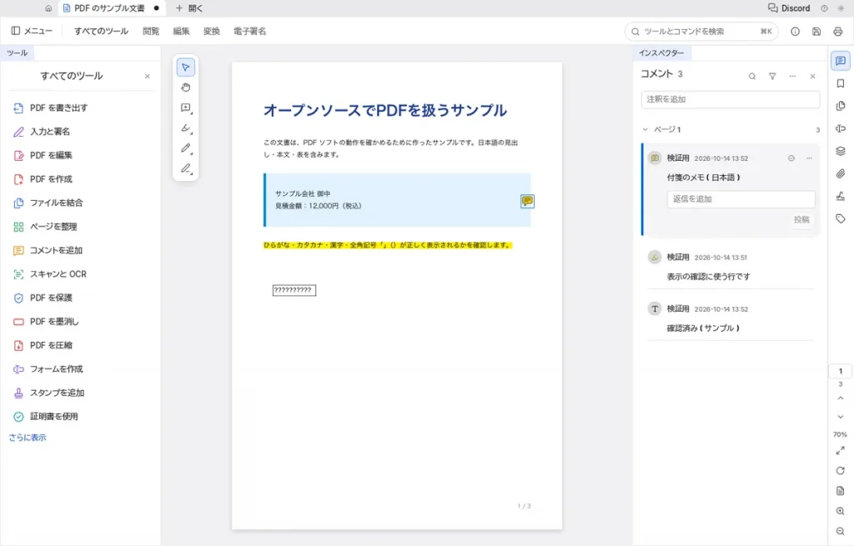Open a new file with 開く

tap(189, 8)
